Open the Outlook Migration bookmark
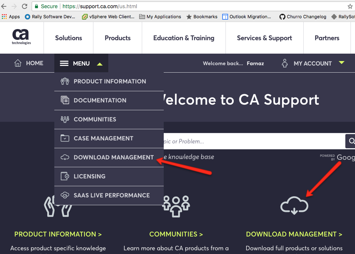This screenshot has width=355, height=254. pyautogui.click(x=247, y=16)
